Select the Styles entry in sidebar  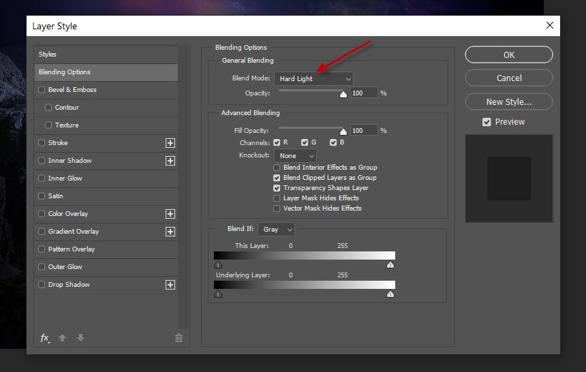click(x=106, y=55)
